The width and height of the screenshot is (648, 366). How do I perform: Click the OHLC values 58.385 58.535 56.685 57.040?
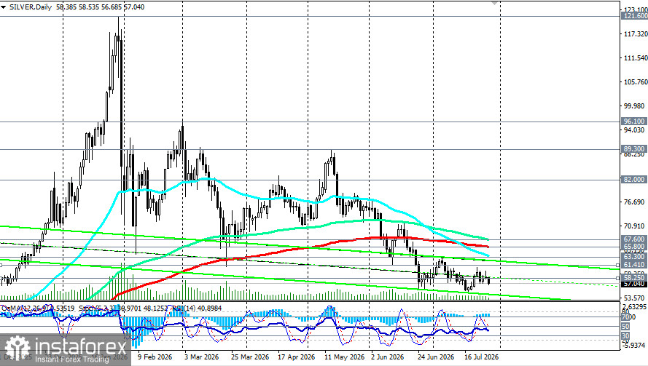coord(99,7)
